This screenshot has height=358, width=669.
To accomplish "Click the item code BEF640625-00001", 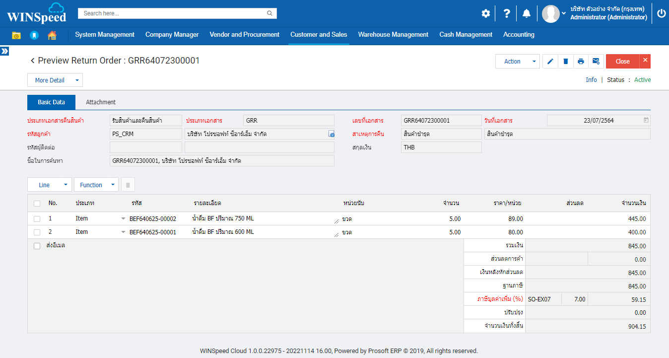I will coord(153,232).
